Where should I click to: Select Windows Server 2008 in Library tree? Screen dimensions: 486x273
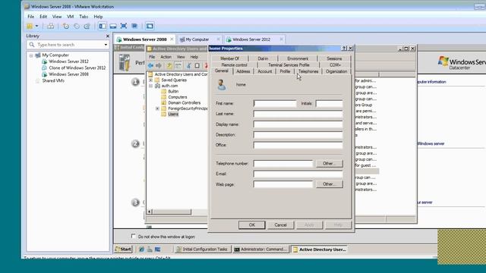[x=68, y=74]
